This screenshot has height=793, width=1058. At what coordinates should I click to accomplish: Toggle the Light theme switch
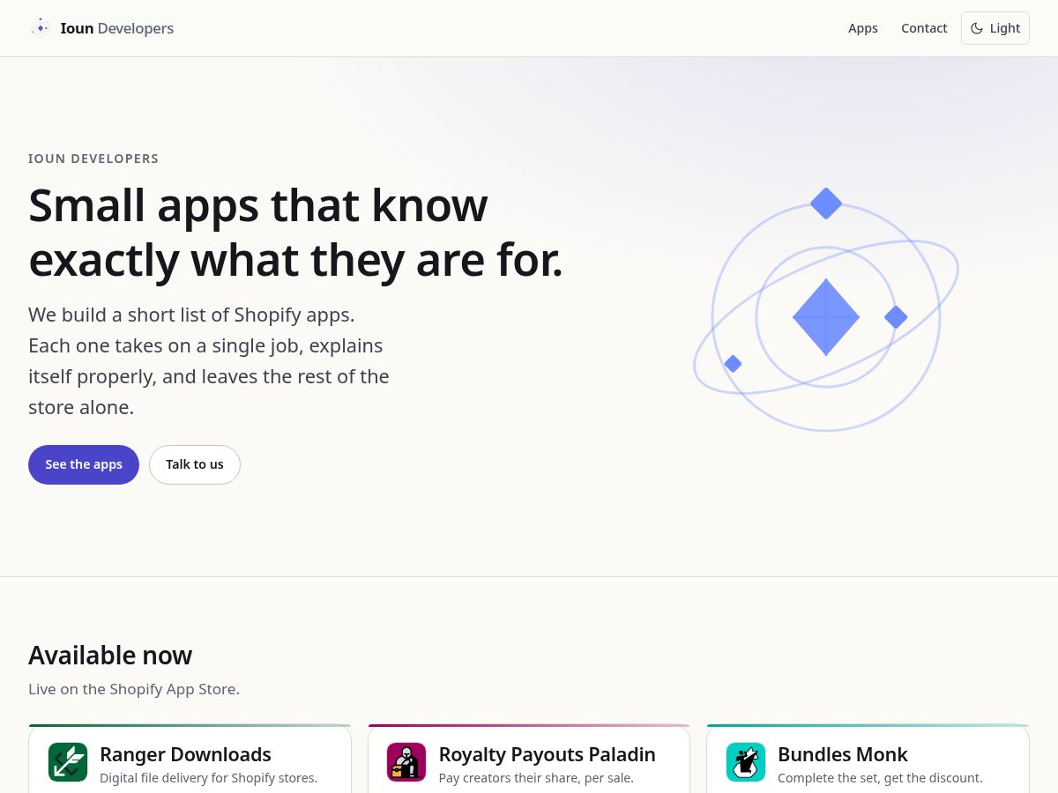(x=995, y=28)
